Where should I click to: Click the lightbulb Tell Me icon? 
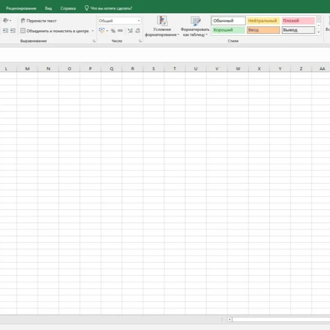87,8
